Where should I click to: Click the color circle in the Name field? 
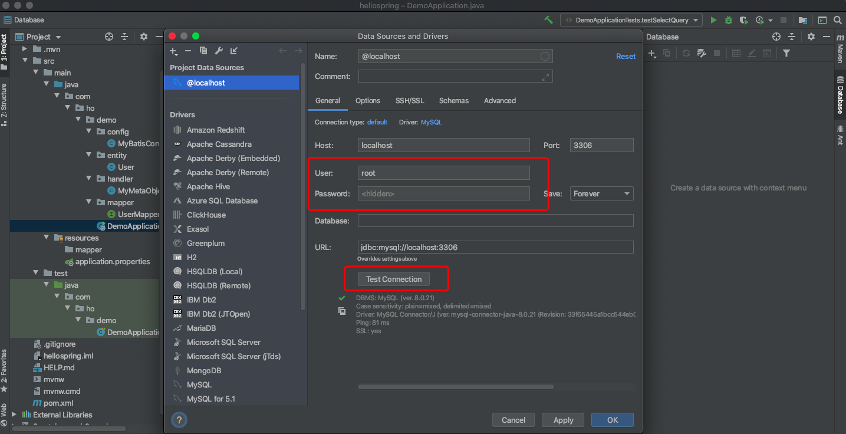click(x=545, y=57)
